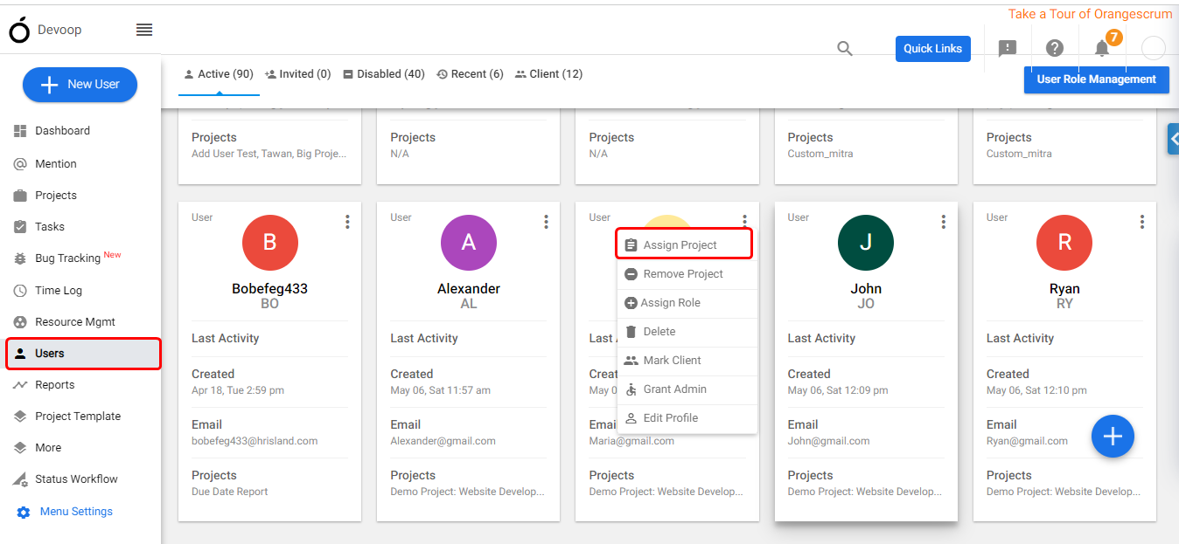
Task: Switch to the Active (90) tab
Action: [x=219, y=74]
